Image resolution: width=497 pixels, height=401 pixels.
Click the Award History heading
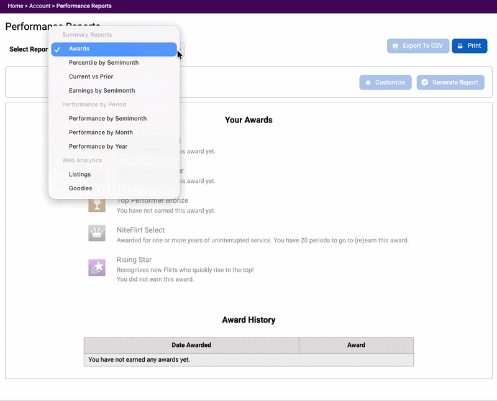(x=248, y=320)
